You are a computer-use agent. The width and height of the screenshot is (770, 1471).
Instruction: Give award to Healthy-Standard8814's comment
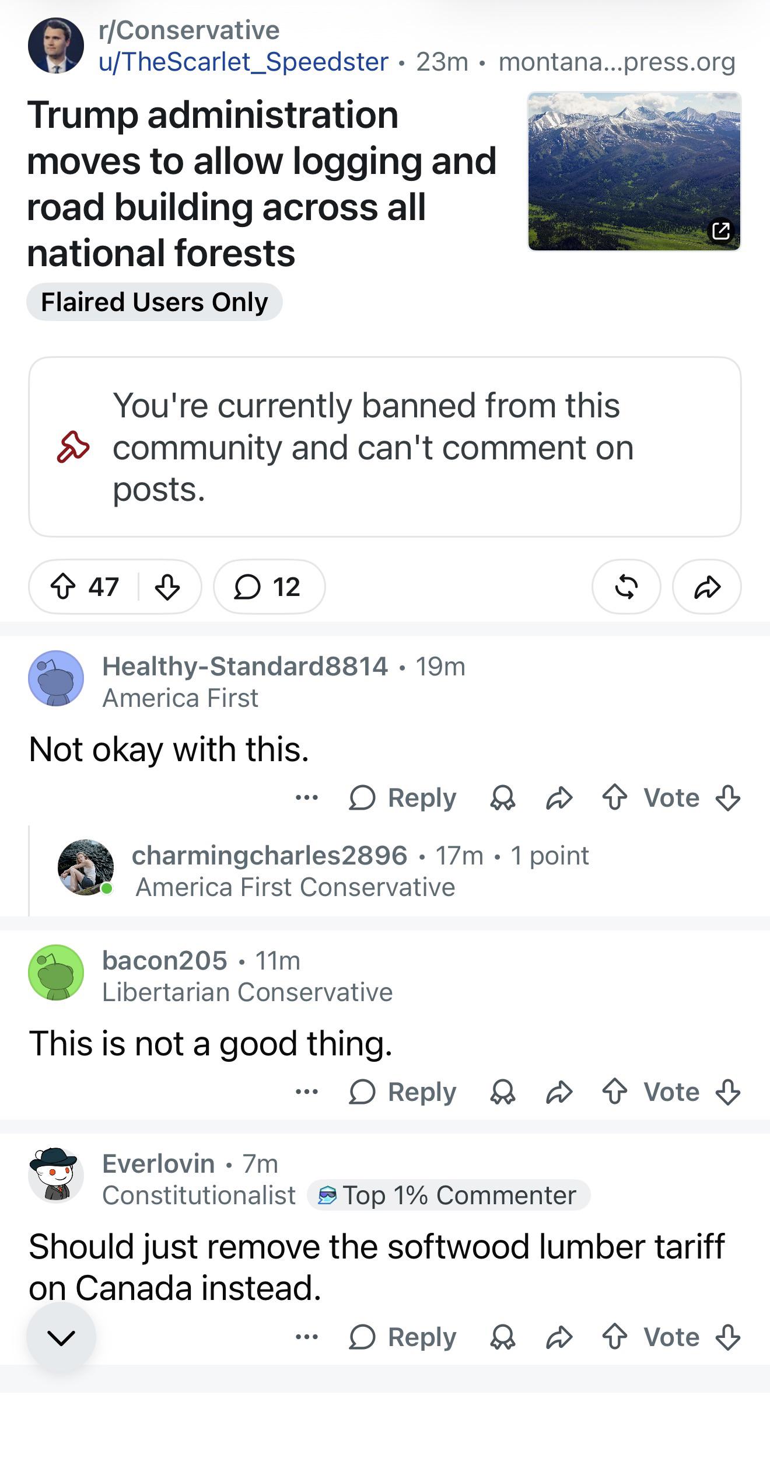(503, 797)
